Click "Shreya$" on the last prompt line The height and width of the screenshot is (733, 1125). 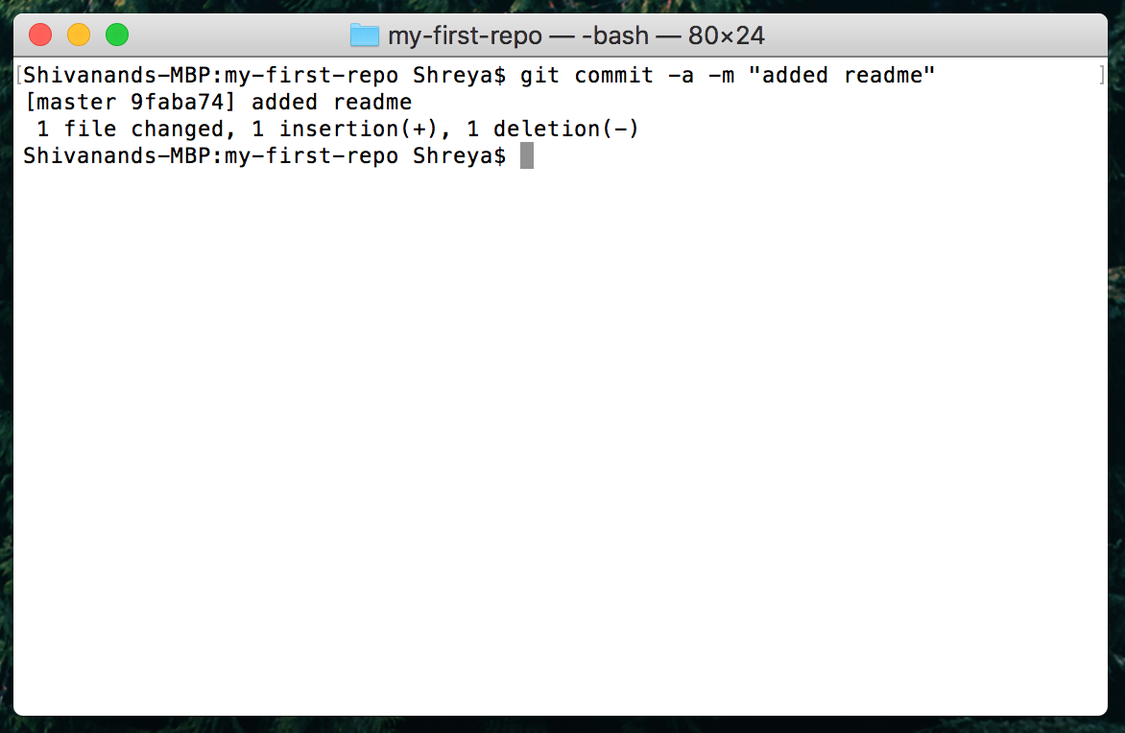(459, 155)
